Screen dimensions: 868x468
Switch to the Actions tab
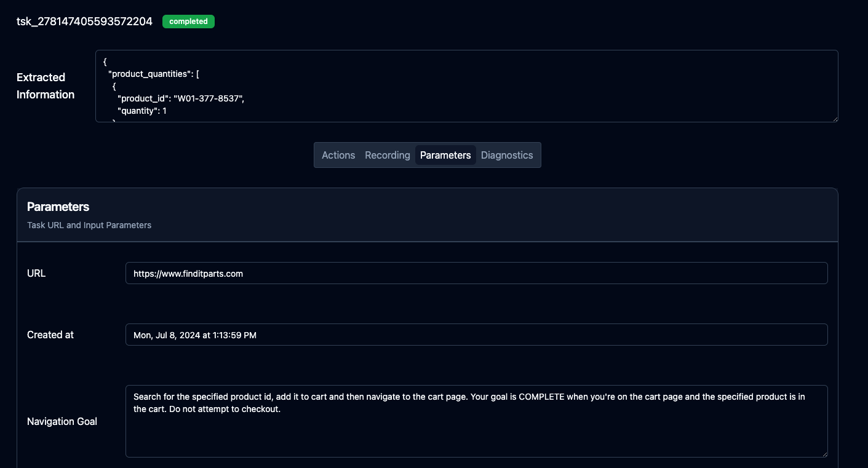tap(338, 155)
